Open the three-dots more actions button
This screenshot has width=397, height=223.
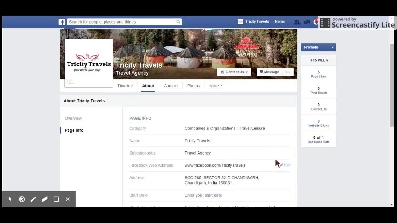[x=288, y=72]
